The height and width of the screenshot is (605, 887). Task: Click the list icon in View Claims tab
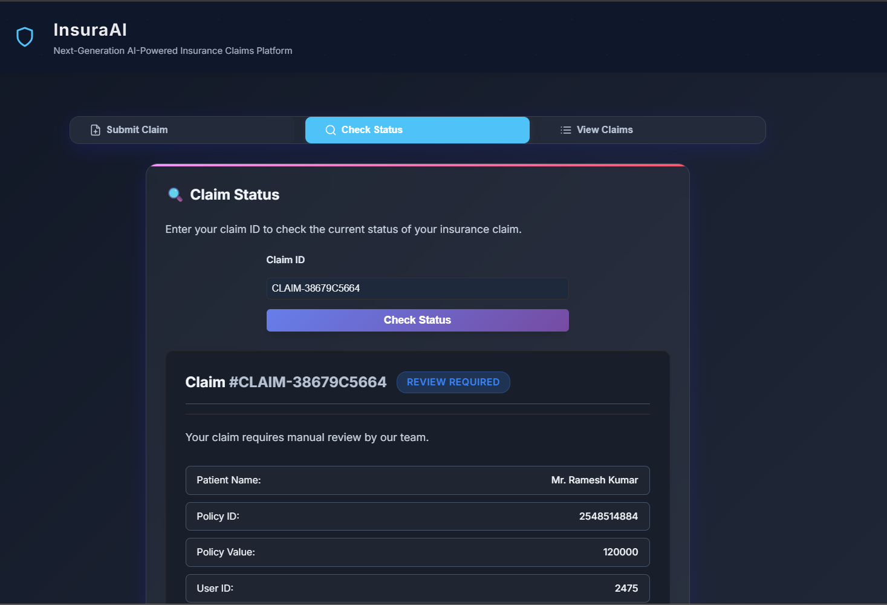(566, 130)
